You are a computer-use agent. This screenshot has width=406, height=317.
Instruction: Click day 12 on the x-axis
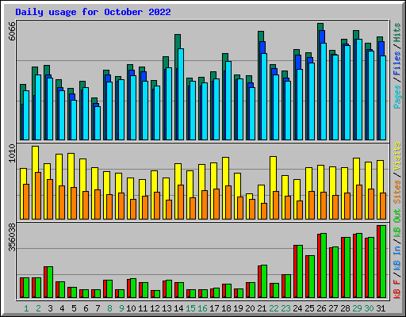(x=155, y=308)
